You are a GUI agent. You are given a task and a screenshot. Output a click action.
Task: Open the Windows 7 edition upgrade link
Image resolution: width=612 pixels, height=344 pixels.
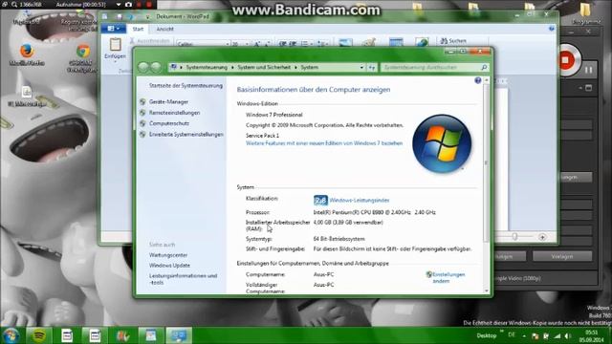point(324,143)
